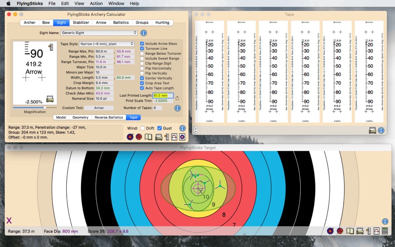This screenshot has height=247, width=395.
Task: Open the Window menu
Action: (116, 3)
